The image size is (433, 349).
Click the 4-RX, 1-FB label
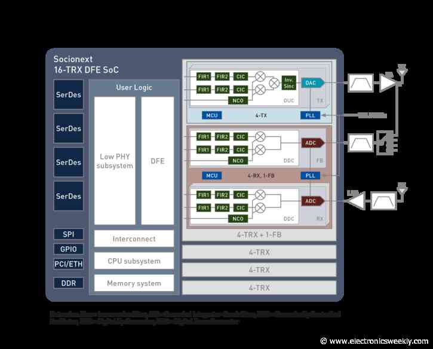tap(261, 176)
